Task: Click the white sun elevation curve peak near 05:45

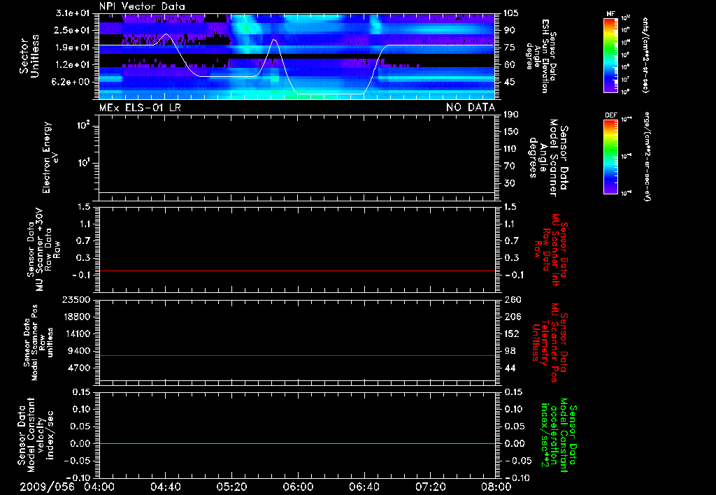Action: click(x=274, y=40)
